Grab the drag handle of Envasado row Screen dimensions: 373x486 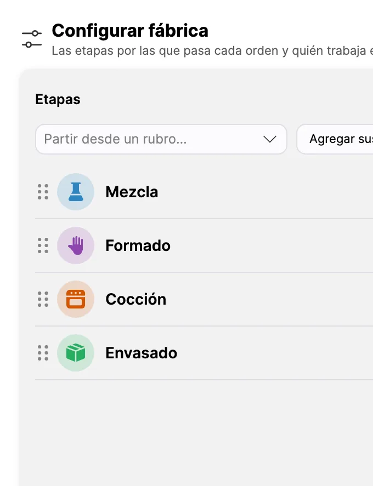[x=43, y=353]
